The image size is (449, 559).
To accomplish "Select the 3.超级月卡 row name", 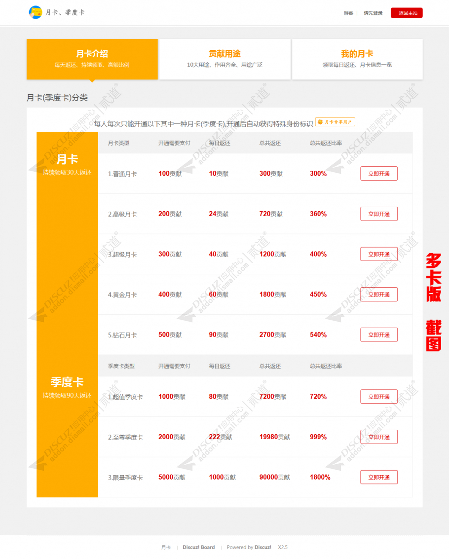I will tap(122, 255).
